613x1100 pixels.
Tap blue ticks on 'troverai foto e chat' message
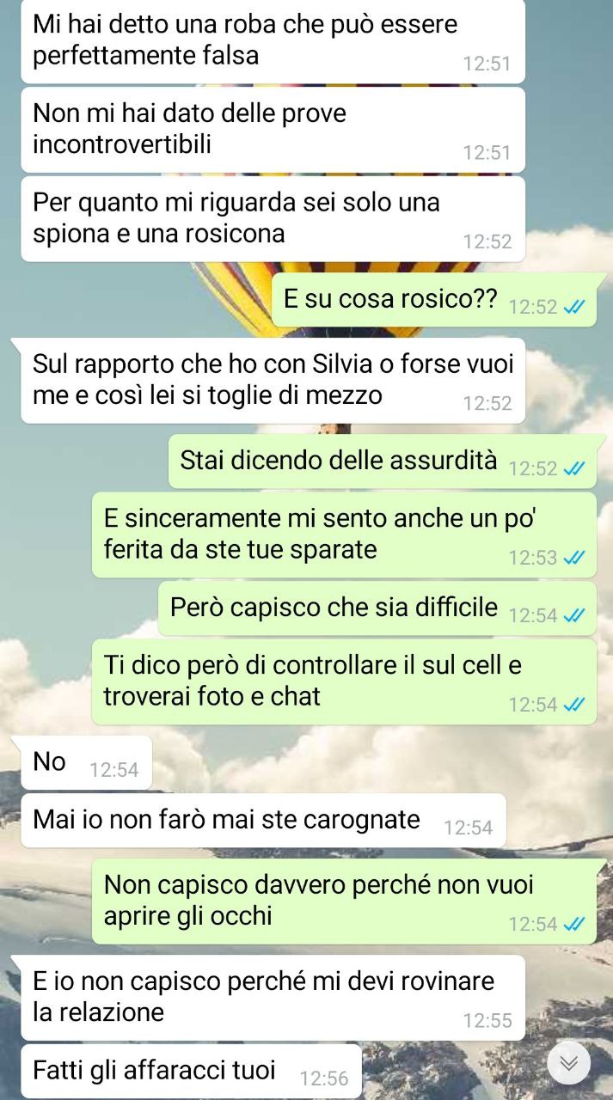[573, 705]
